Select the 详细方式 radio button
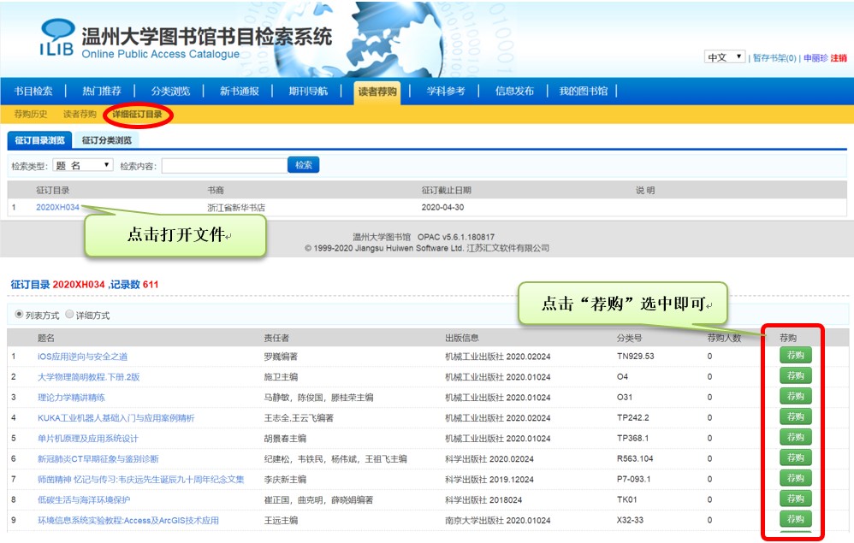Viewport: 854px width, 543px height. (70, 315)
